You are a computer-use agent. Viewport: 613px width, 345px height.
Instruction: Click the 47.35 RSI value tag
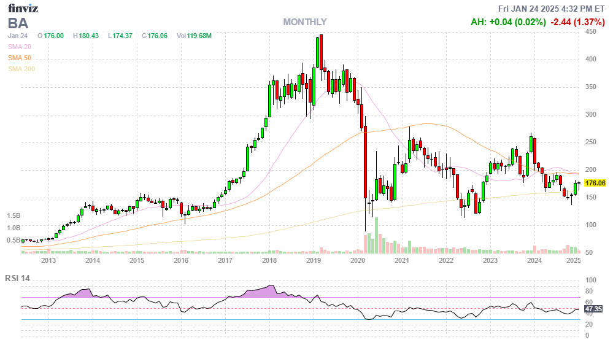coord(594,309)
